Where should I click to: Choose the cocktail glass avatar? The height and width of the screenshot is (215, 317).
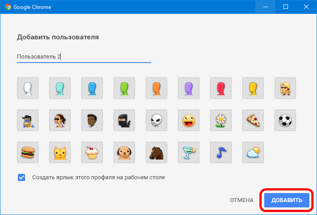coord(189,152)
